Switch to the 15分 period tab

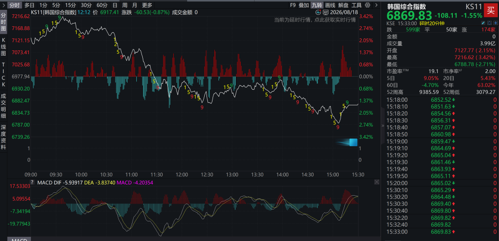coord(70,5)
